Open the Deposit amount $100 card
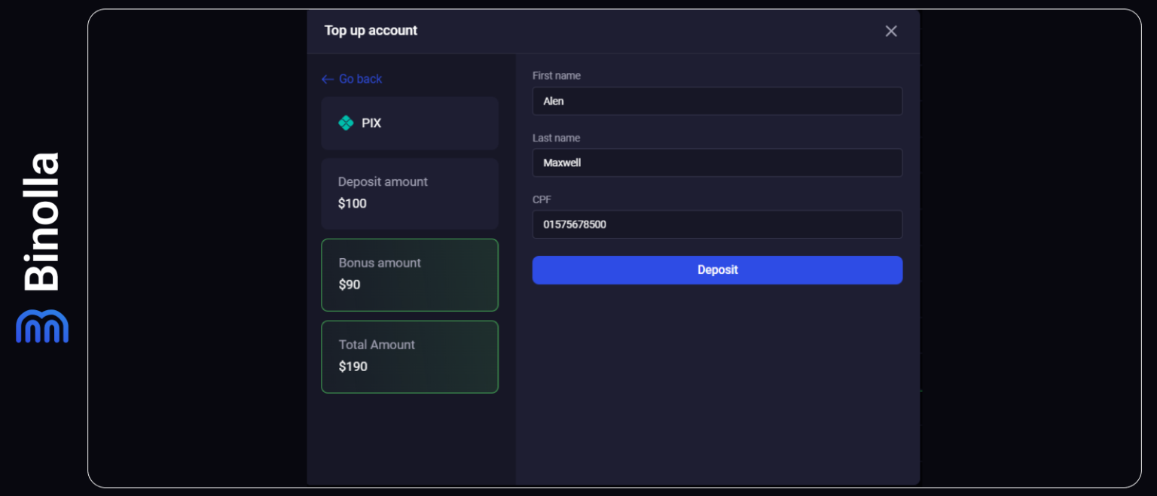Viewport: 1157px width, 496px height. coord(410,193)
